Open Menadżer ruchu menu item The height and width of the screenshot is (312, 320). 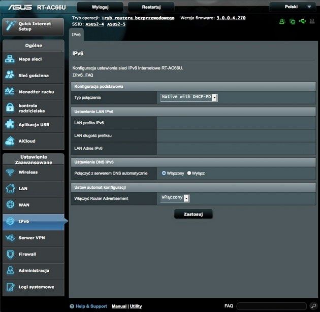point(34,92)
